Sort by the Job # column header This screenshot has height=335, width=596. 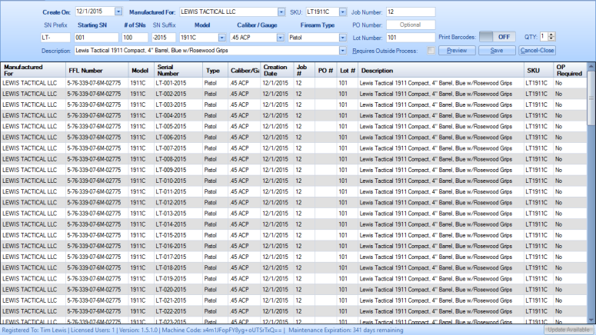304,70
